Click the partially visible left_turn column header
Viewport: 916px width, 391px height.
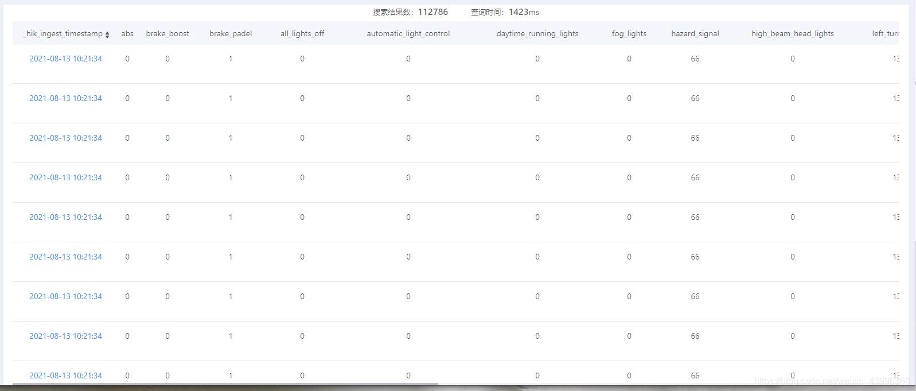click(886, 34)
